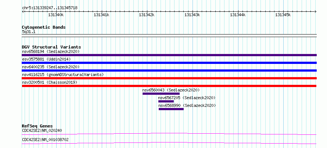Click the nsv4116215 (gnomADStructuralVariants) label
This screenshot has height=148, width=327.
pos(63,75)
